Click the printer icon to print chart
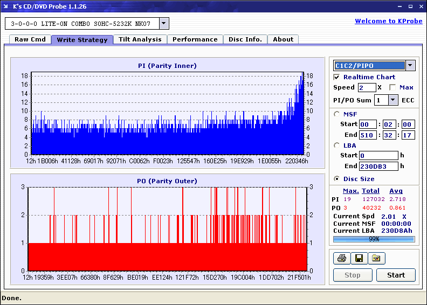This screenshot has height=305, width=427. [341, 259]
